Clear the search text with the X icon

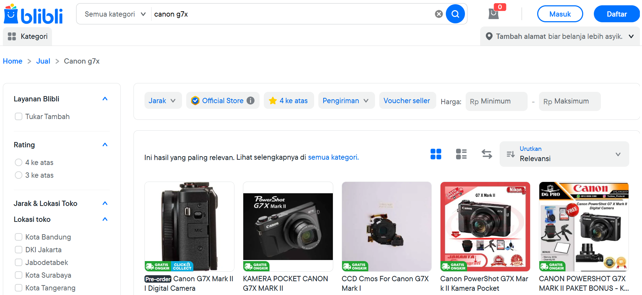tap(439, 14)
